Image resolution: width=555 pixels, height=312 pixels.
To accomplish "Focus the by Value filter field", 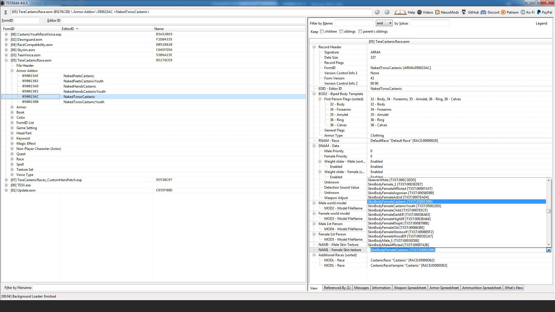I will 430,23.
